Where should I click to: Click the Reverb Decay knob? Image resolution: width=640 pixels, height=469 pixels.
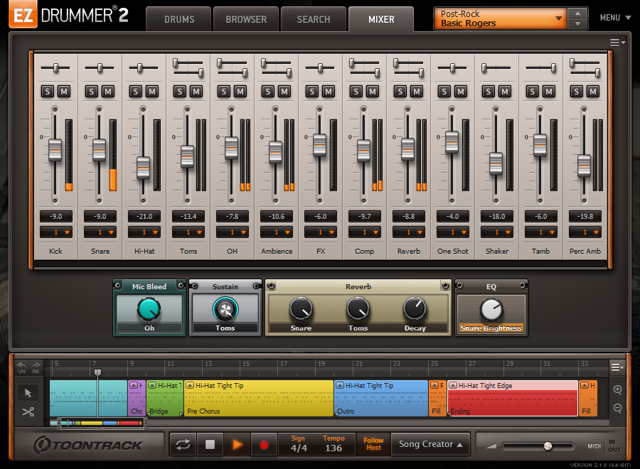click(x=415, y=308)
